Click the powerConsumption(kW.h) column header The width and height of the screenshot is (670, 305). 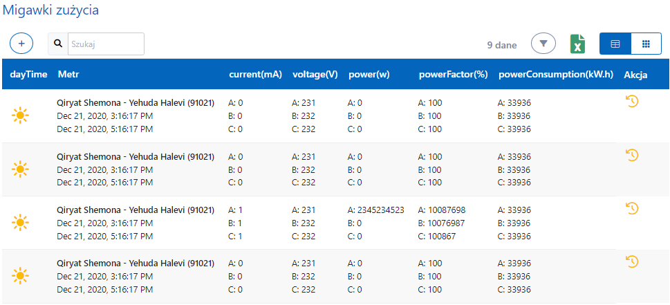(556, 74)
